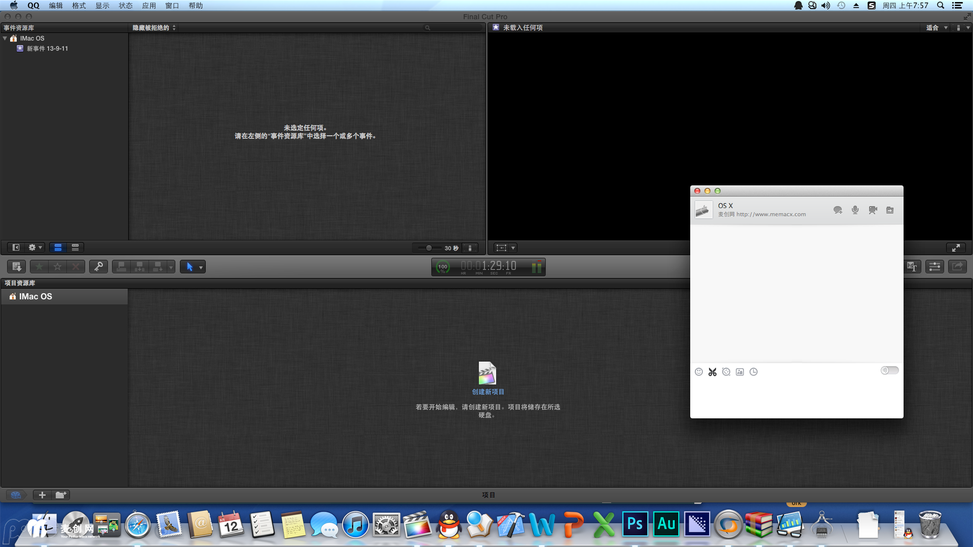Open the 格式 menu
Viewport: 973px width, 547px height.
pyautogui.click(x=79, y=6)
